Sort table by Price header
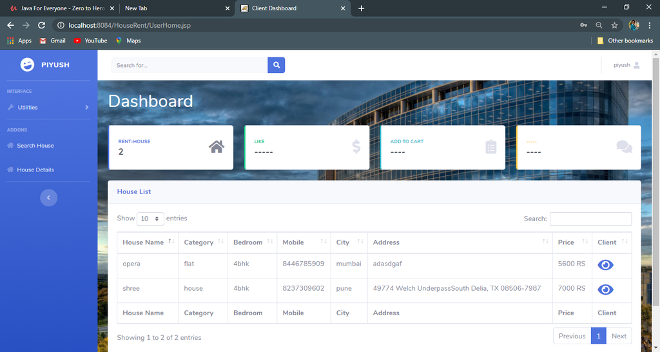The height and width of the screenshot is (352, 660). coord(572,242)
